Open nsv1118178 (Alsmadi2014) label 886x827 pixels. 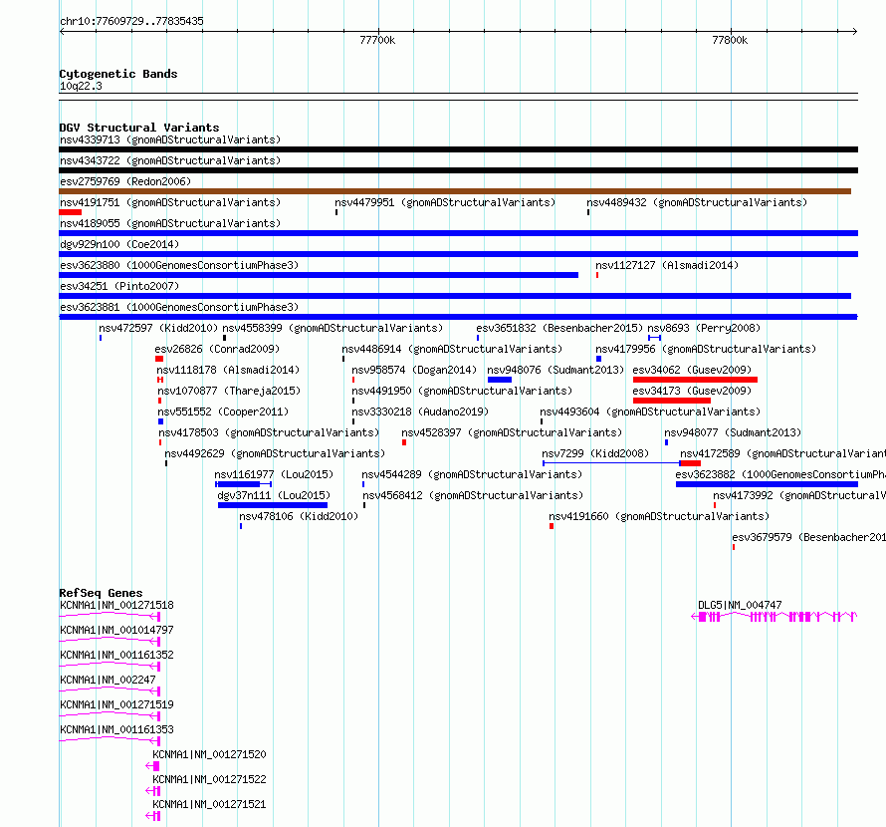pos(228,370)
